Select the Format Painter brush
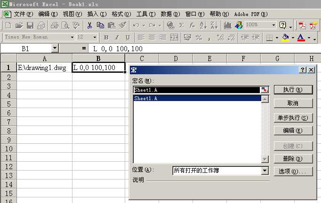This screenshot has width=321, height=203. (x=122, y=25)
